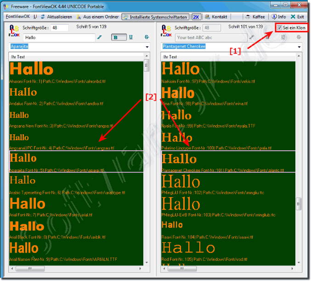Open the FontViewOK menu
The image size is (311, 281).
tap(17, 17)
